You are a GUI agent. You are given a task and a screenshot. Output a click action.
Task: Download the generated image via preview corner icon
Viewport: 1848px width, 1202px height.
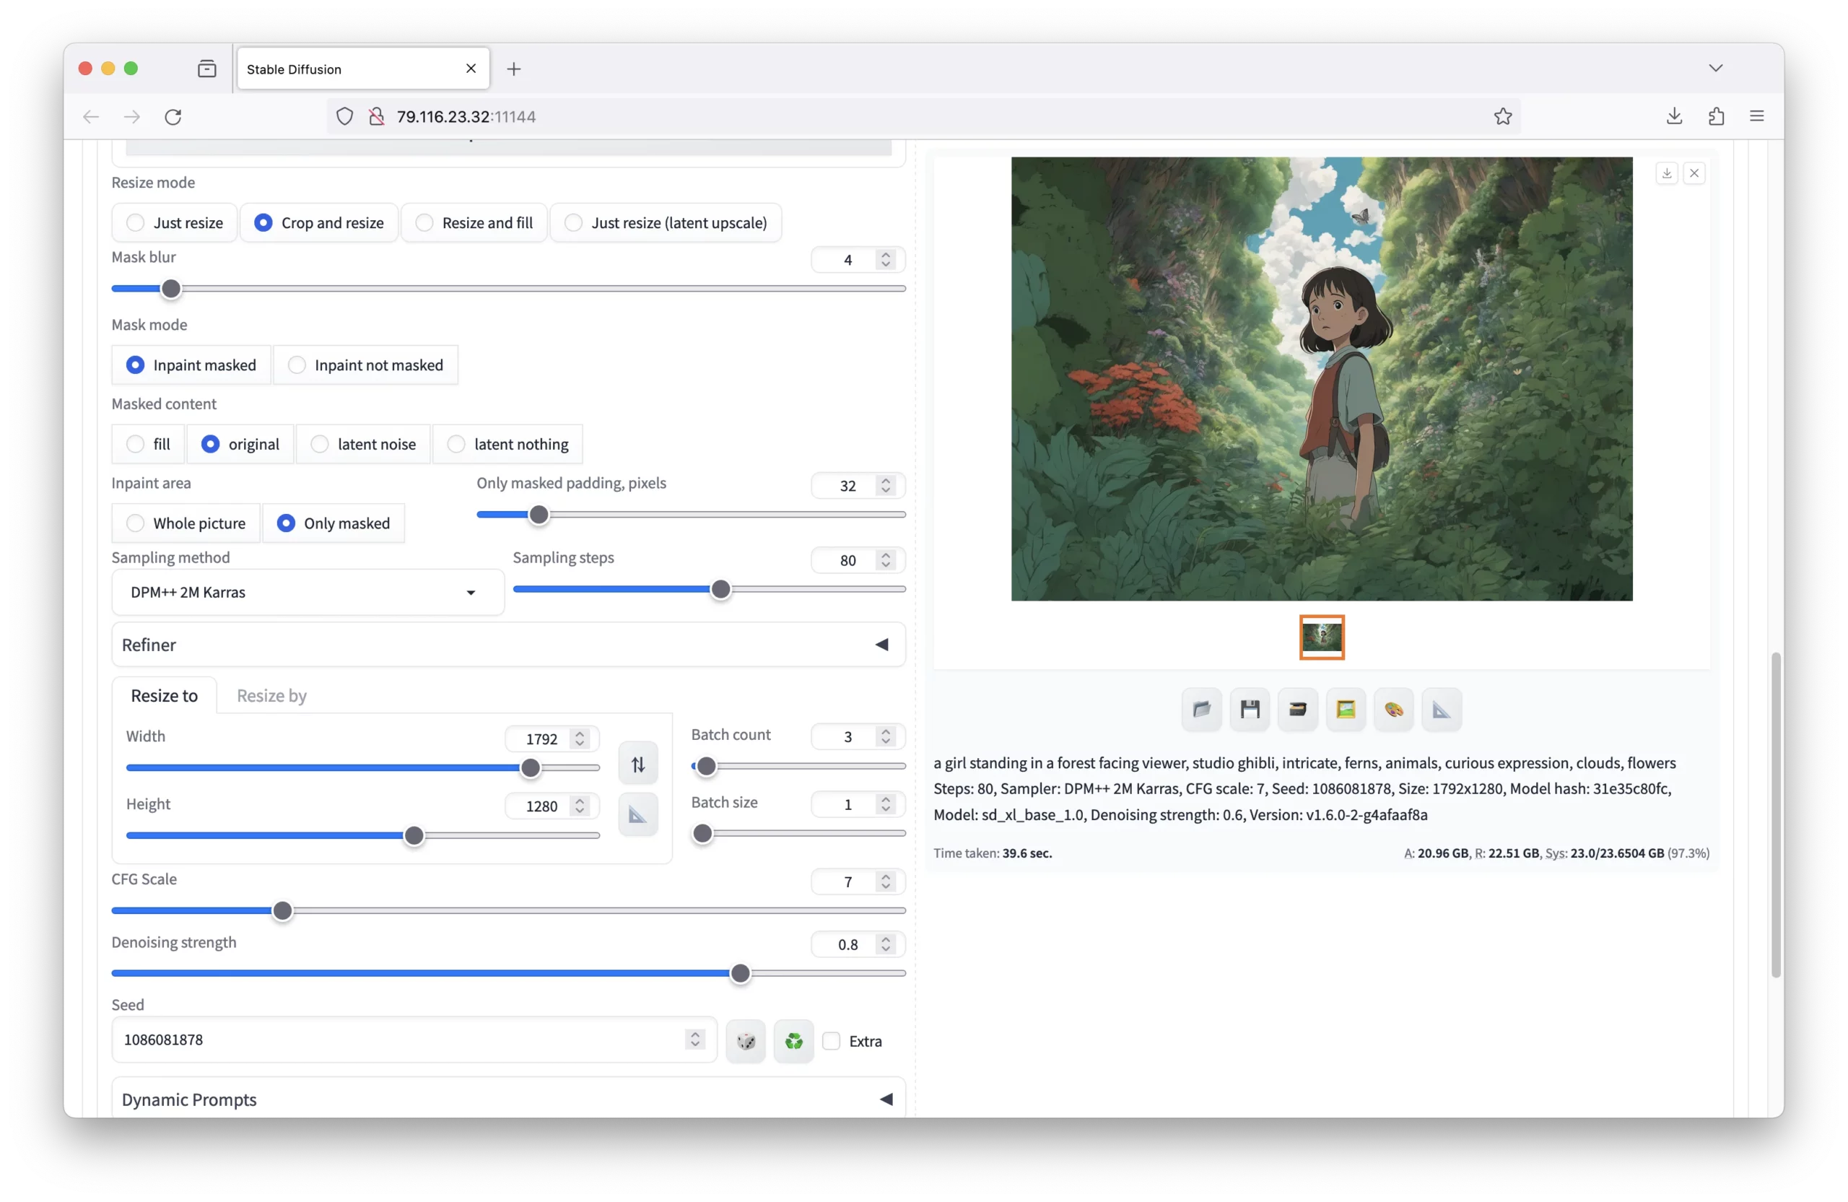coord(1666,173)
